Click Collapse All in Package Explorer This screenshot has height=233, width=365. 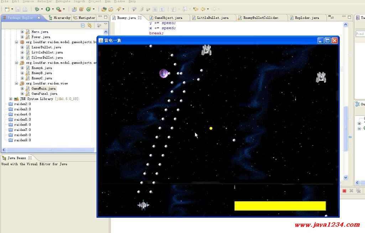pos(83,26)
